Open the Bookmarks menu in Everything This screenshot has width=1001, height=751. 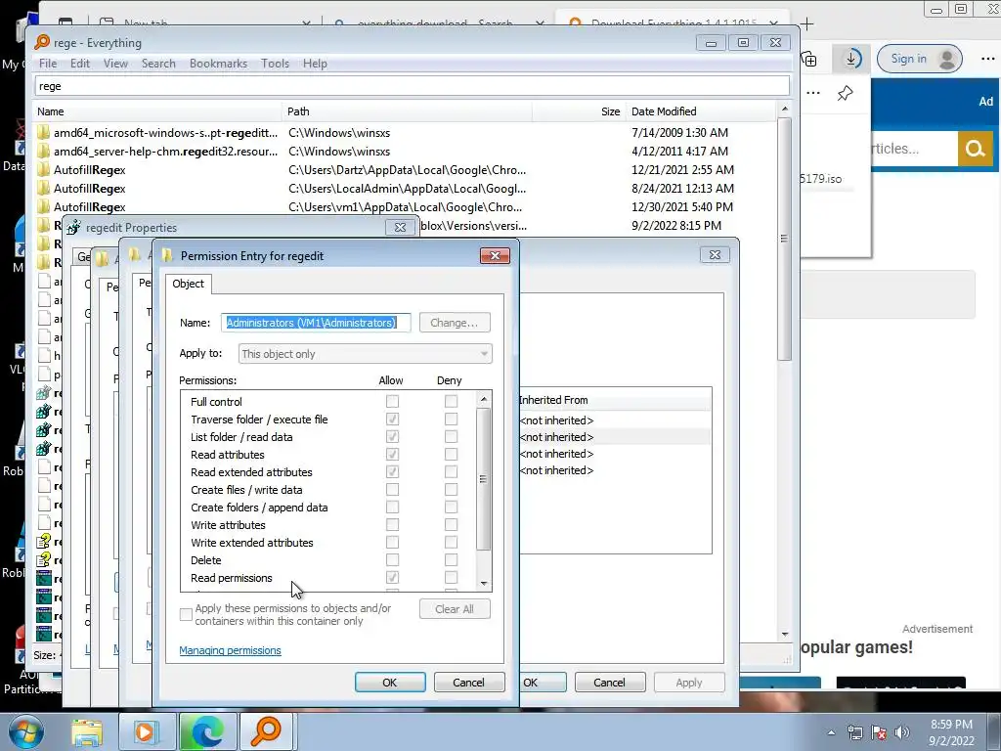[218, 64]
